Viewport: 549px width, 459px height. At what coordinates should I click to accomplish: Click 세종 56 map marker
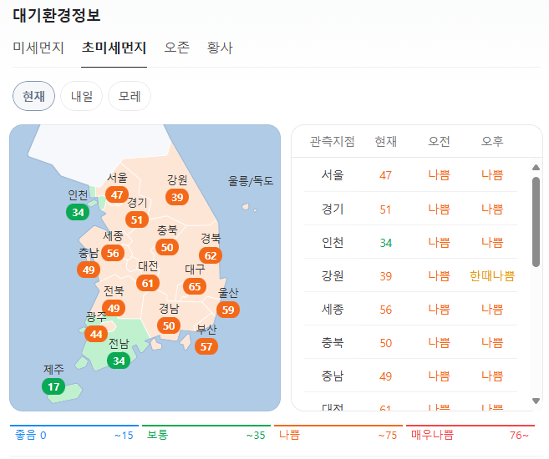coord(113,254)
